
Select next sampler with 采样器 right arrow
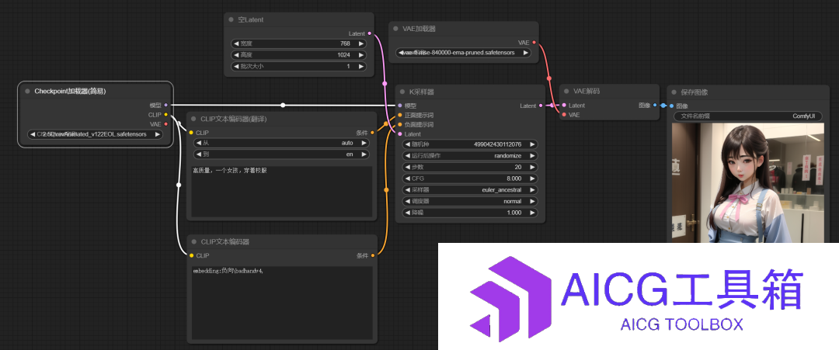point(532,189)
